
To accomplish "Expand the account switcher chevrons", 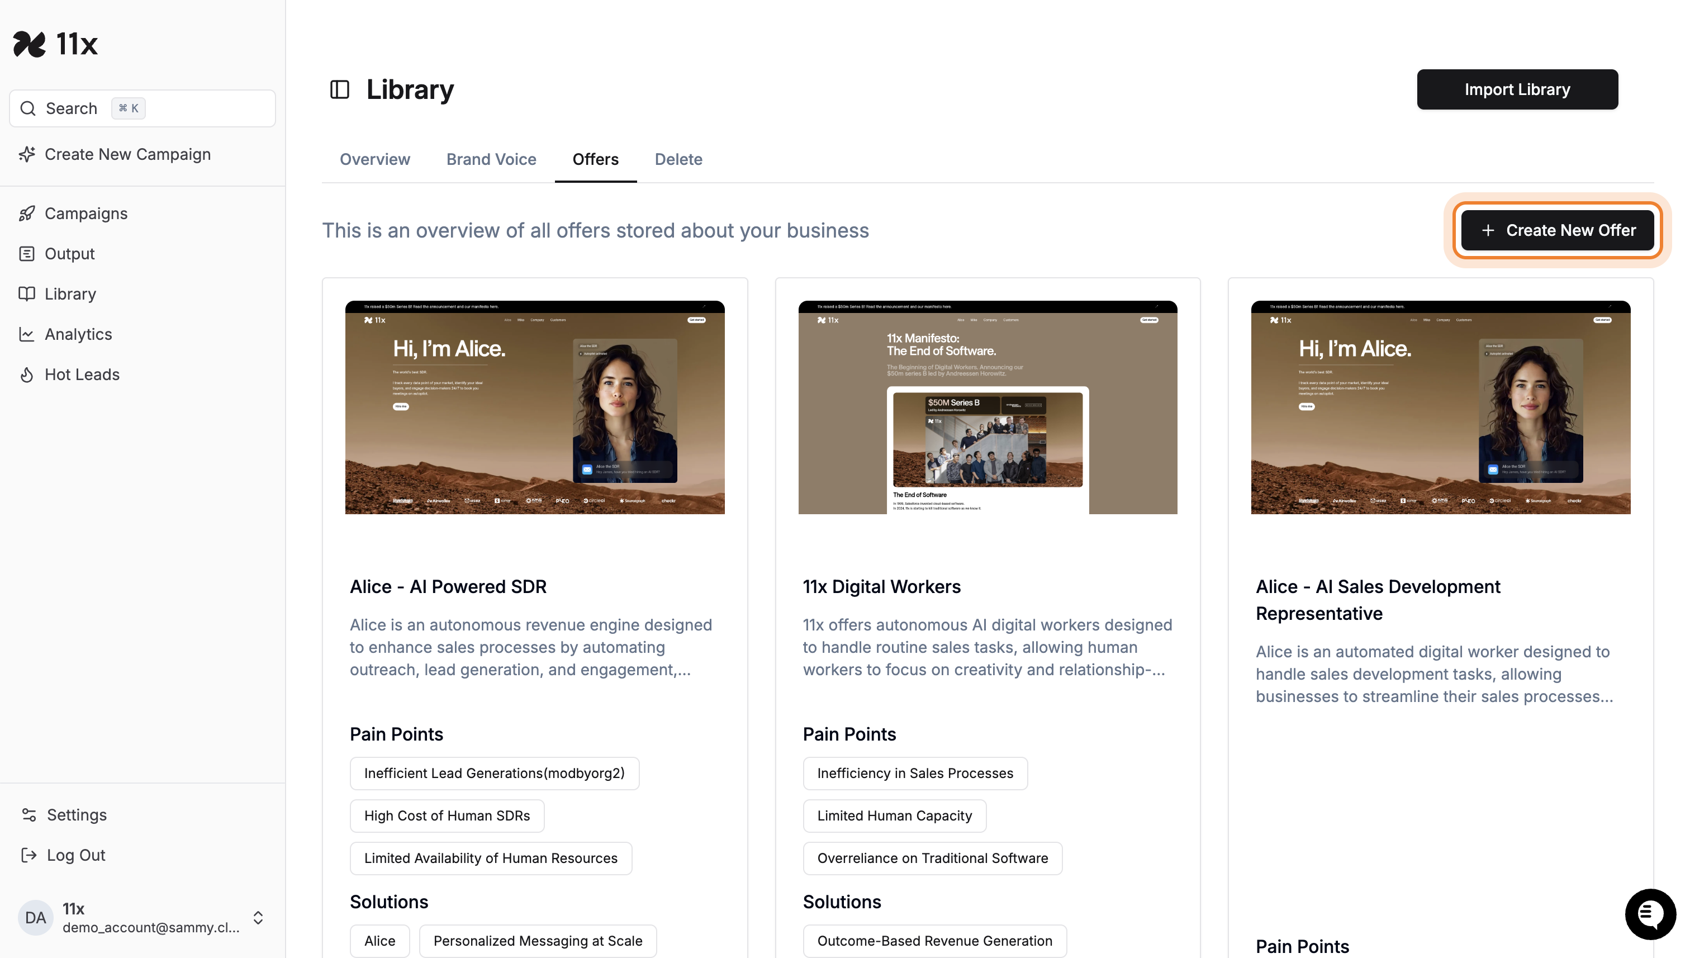I will coord(259,918).
